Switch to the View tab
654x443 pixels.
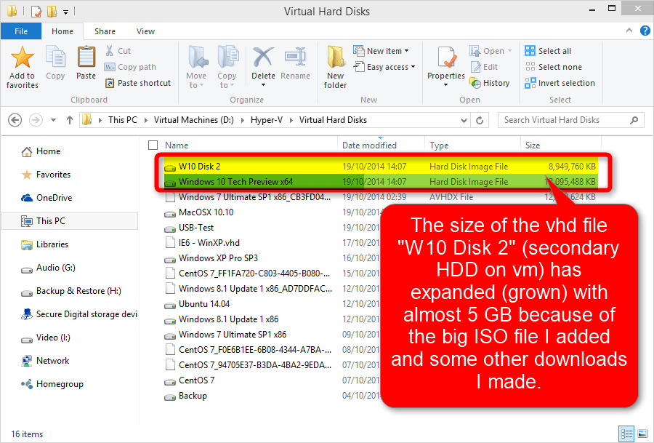(x=145, y=31)
